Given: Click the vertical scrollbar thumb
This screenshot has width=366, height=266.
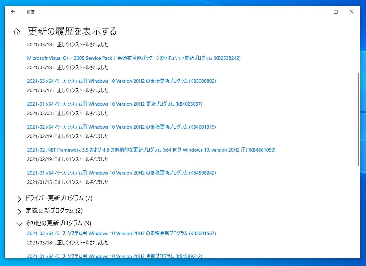Looking at the screenshot, I should (359, 120).
